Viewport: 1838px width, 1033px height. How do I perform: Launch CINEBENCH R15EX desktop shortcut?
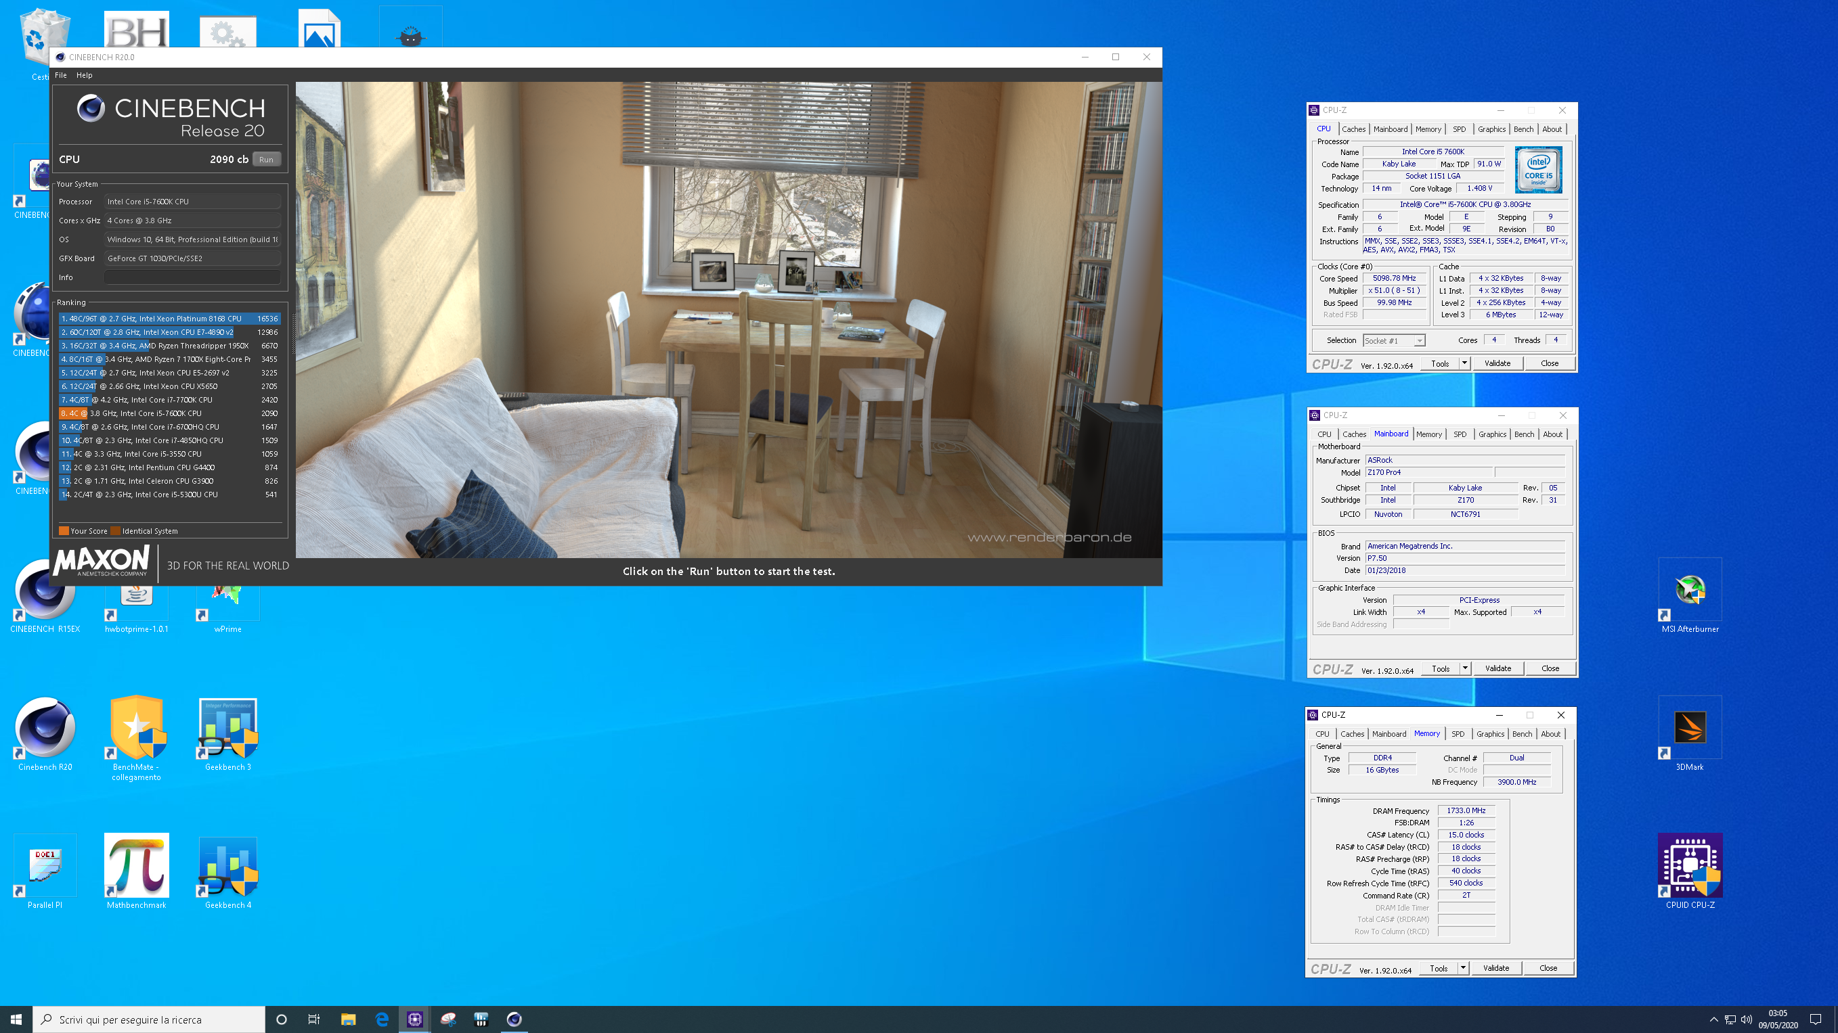point(45,597)
